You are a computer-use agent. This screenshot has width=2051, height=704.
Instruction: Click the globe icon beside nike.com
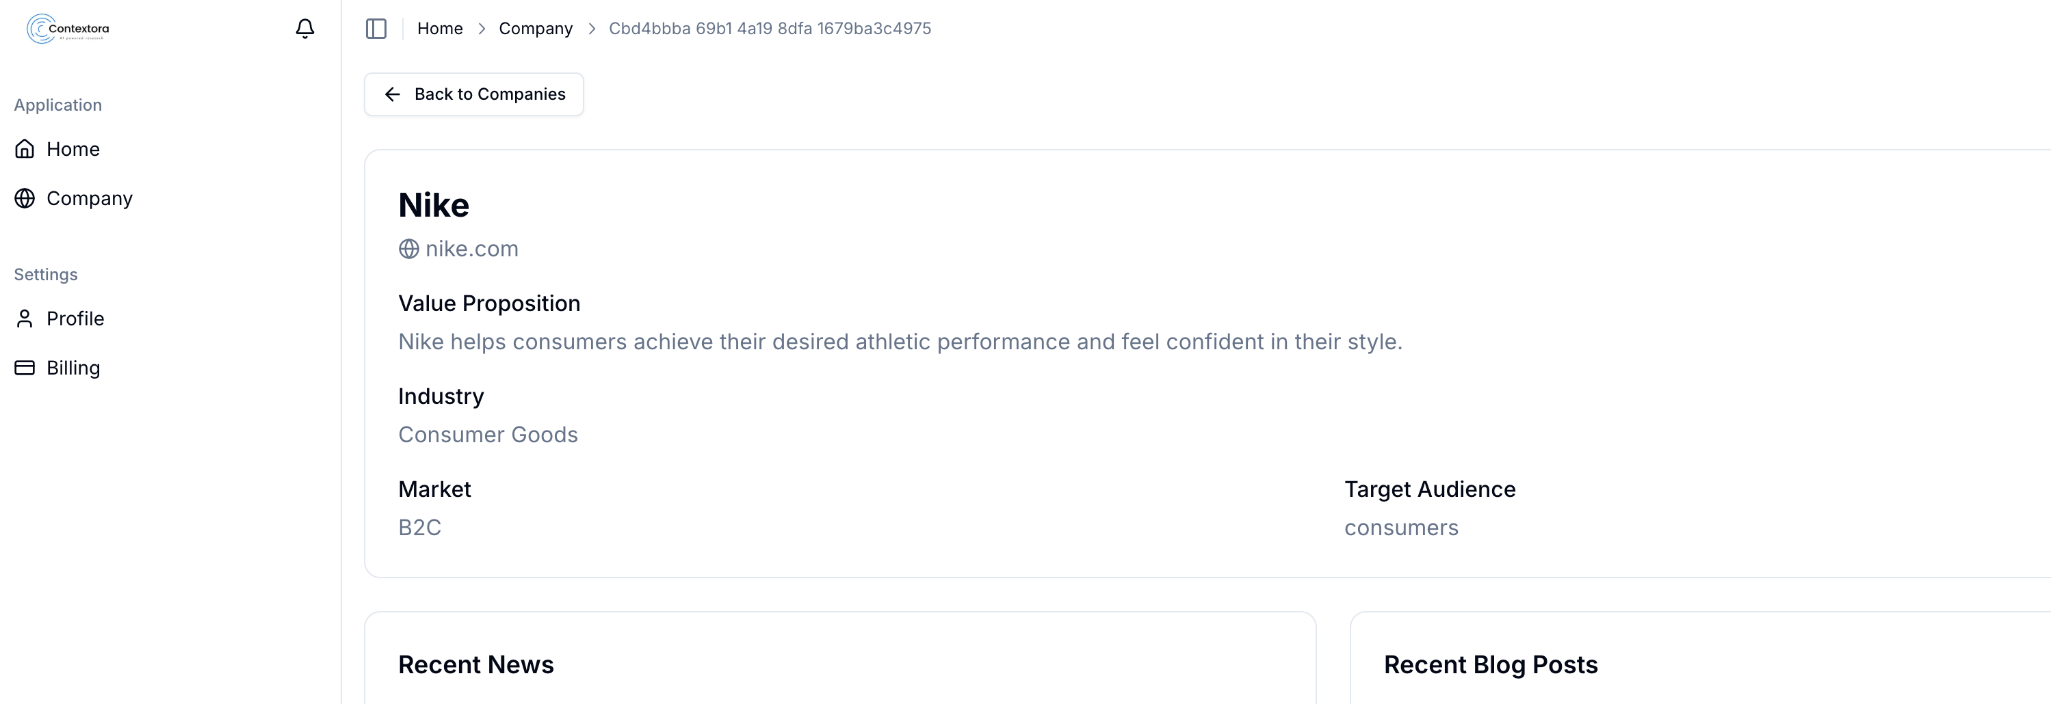click(408, 249)
